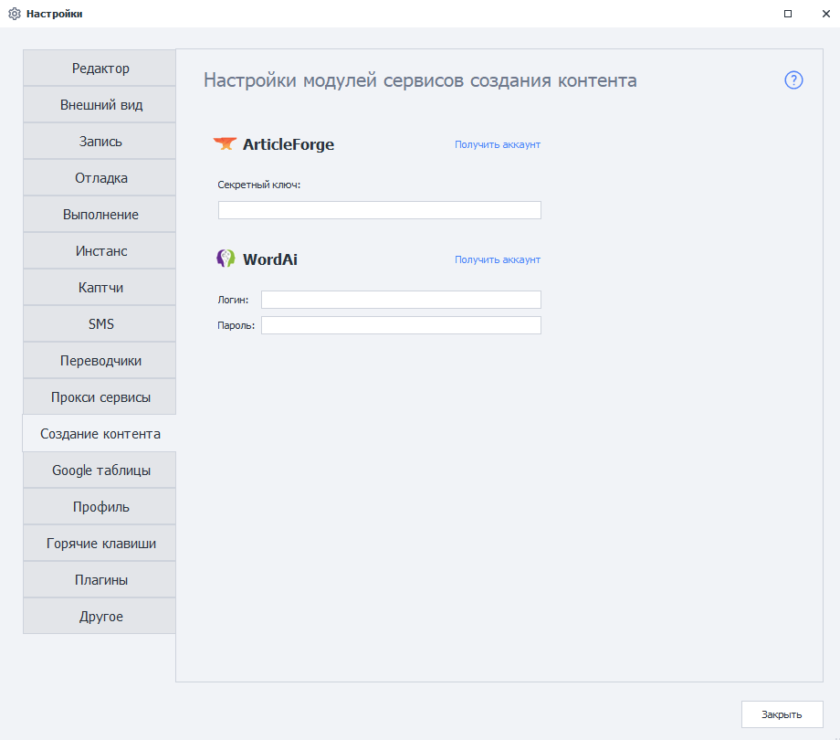Click the help question mark icon
The height and width of the screenshot is (740, 840).
(x=793, y=80)
